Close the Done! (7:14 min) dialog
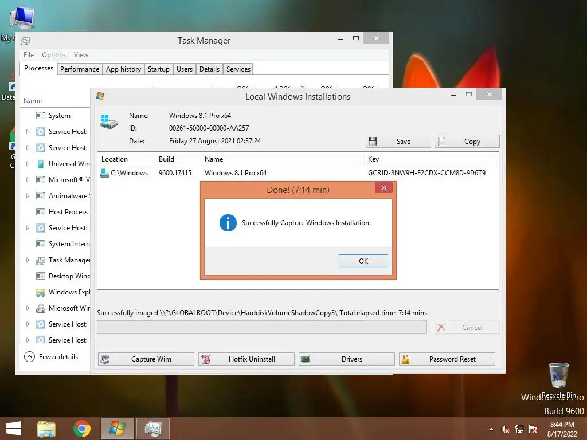Image resolution: width=587 pixels, height=440 pixels. coord(383,188)
